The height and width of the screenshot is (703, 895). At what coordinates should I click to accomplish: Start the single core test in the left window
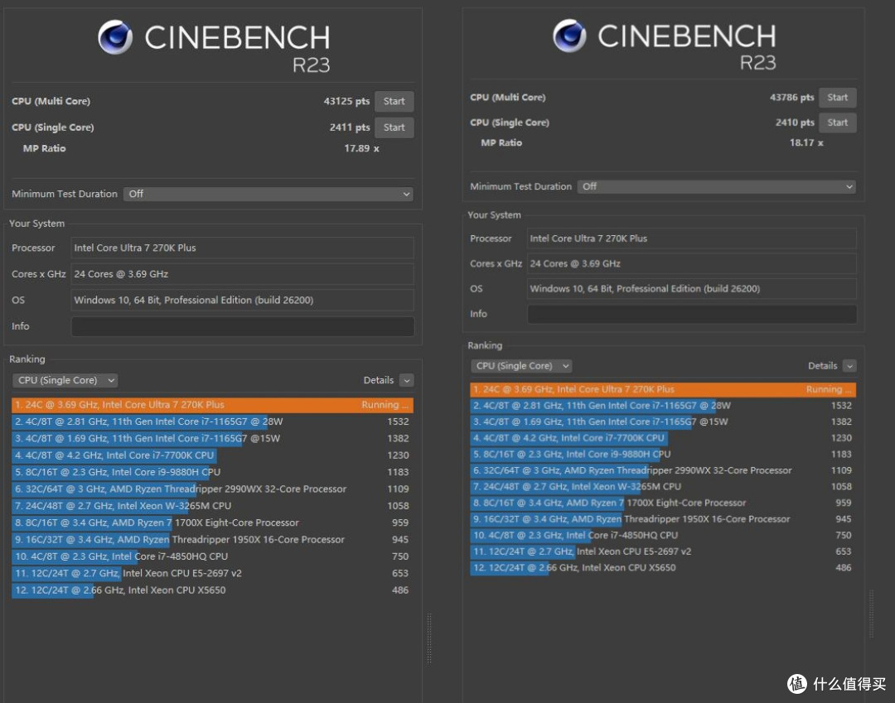394,128
